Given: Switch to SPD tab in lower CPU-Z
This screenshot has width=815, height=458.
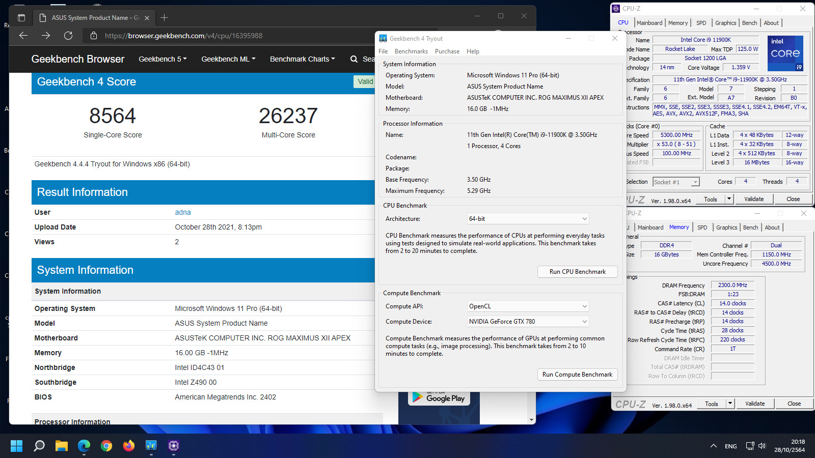Looking at the screenshot, I should point(702,227).
